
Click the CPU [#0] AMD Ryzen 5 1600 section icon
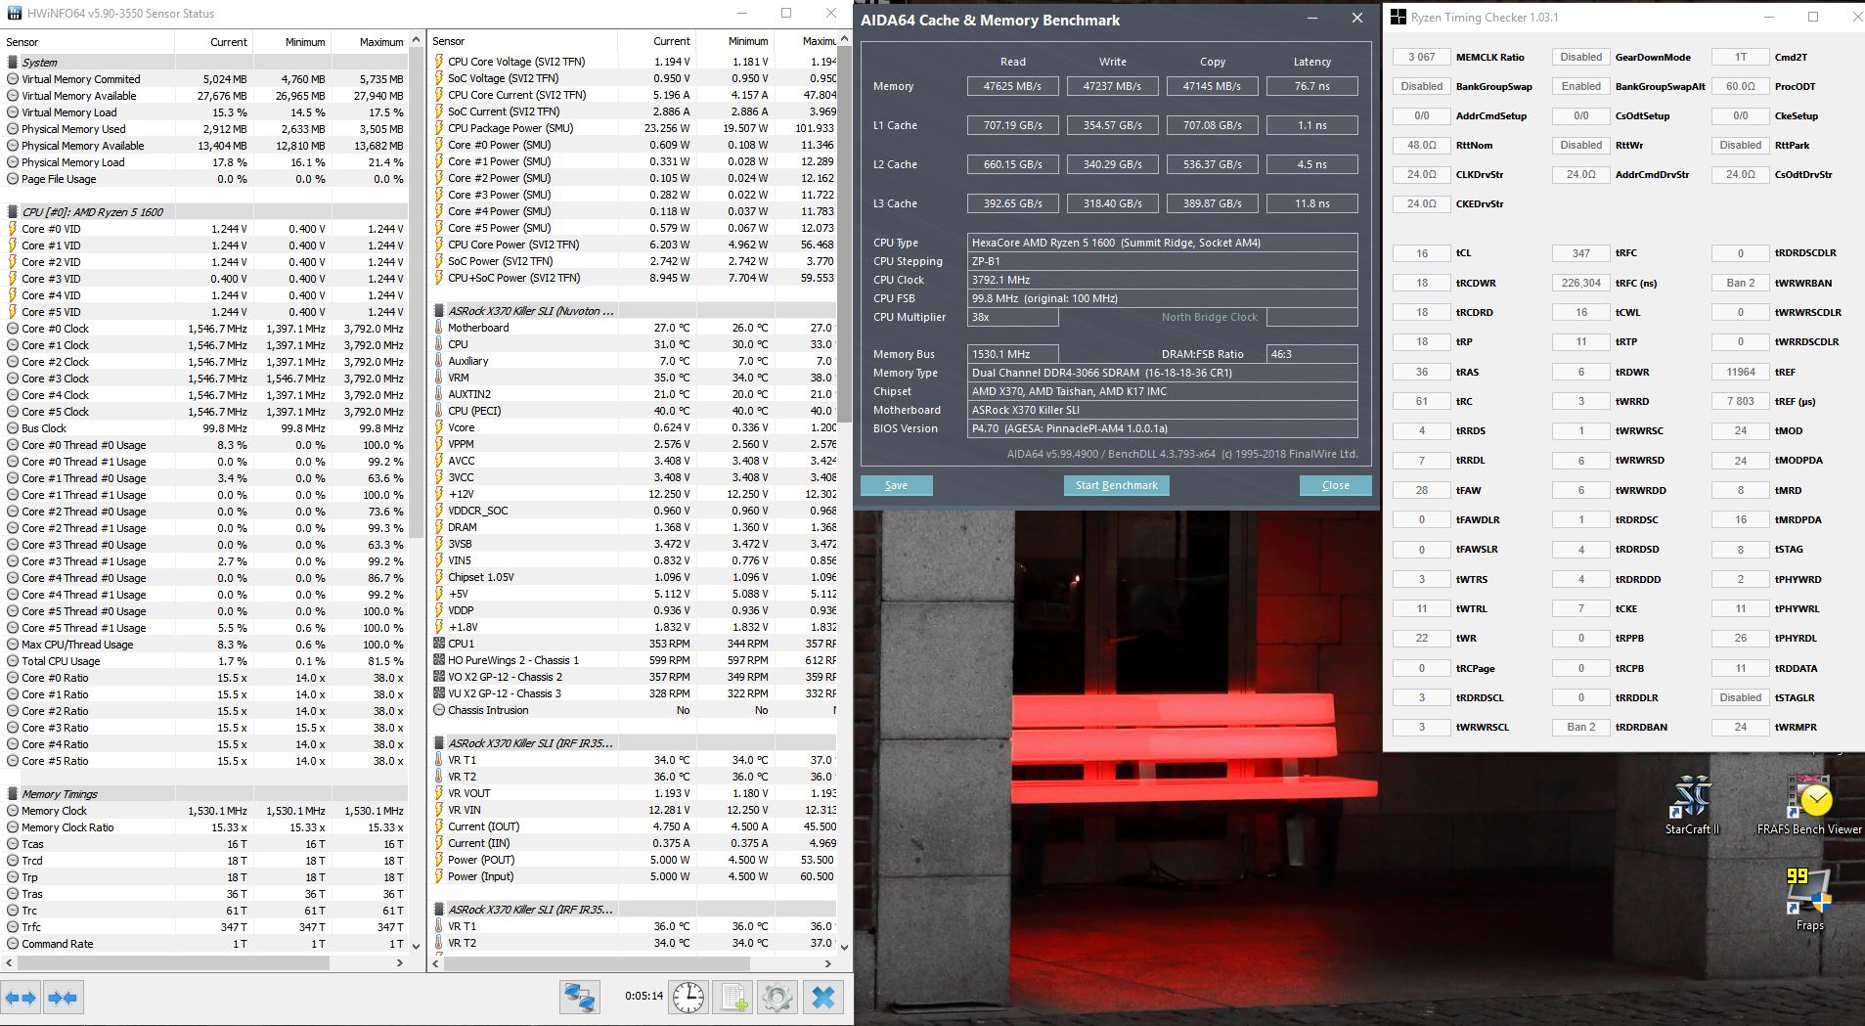tap(13, 212)
